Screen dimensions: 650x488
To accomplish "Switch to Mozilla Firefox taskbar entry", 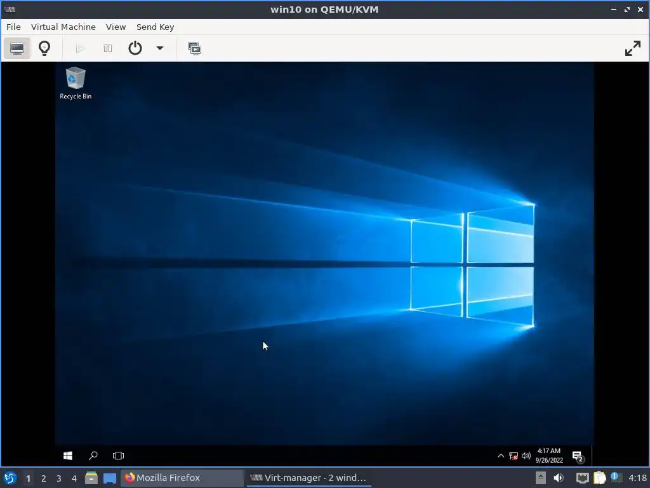I will point(182,478).
